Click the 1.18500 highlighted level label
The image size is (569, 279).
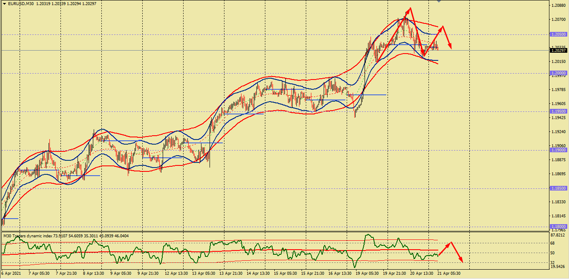[x=558, y=188]
